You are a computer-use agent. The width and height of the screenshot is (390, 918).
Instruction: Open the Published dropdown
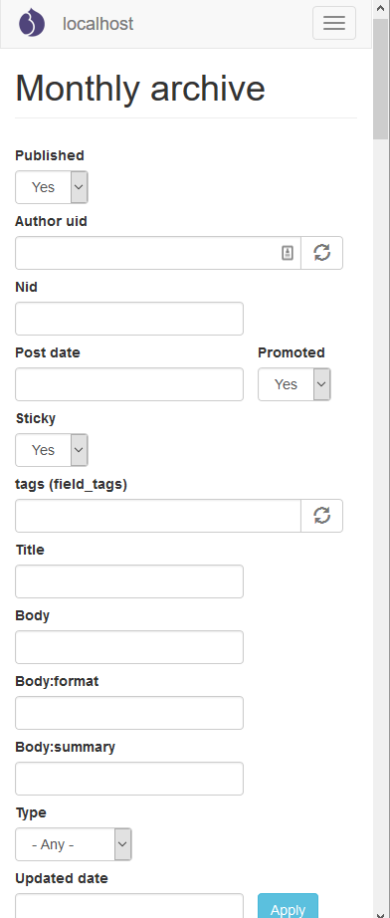click(52, 187)
